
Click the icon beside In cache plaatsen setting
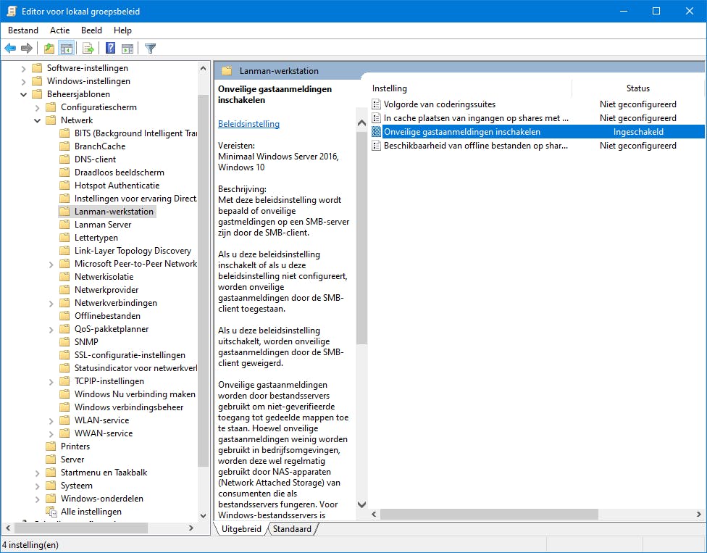pyautogui.click(x=376, y=118)
